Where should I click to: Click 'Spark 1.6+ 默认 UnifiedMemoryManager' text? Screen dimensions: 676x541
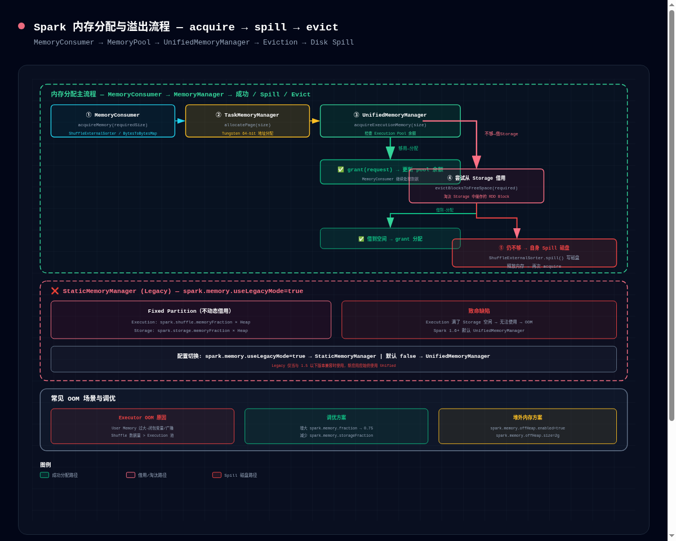click(479, 331)
